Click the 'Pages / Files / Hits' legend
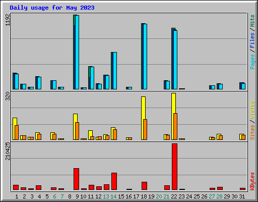This screenshot has height=202, width=258. click(x=252, y=42)
